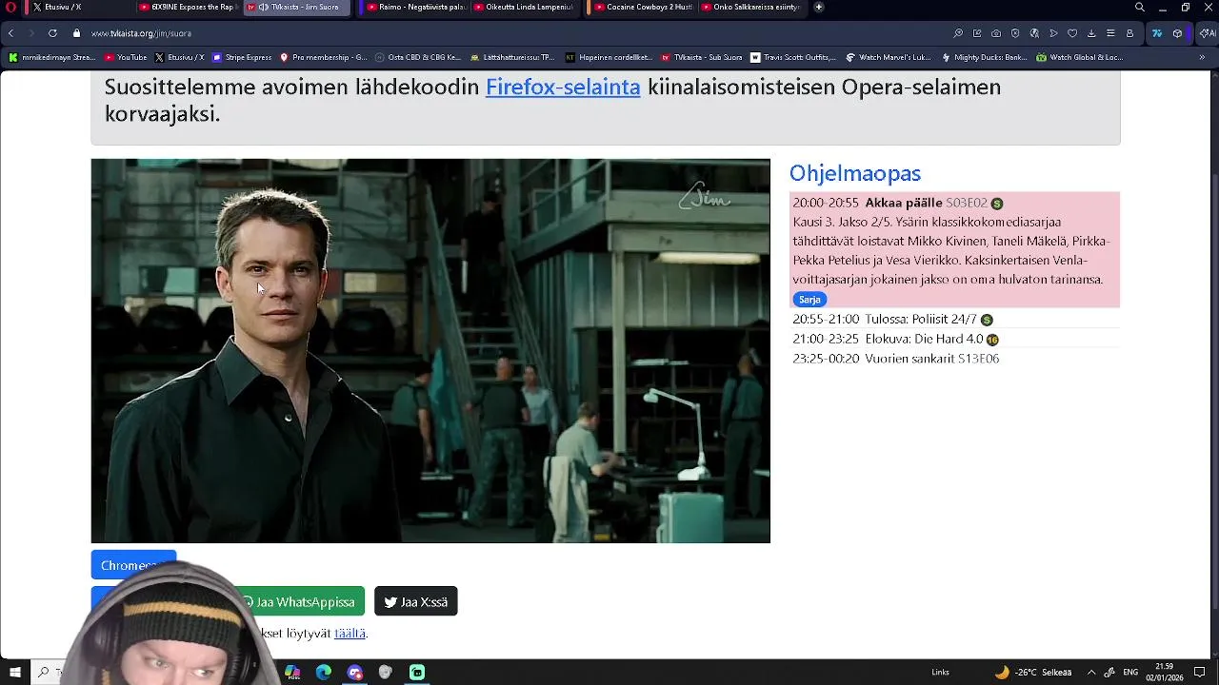1219x685 pixels.
Task: Select the TVkaista - Jim Suora tab
Action: point(298,7)
